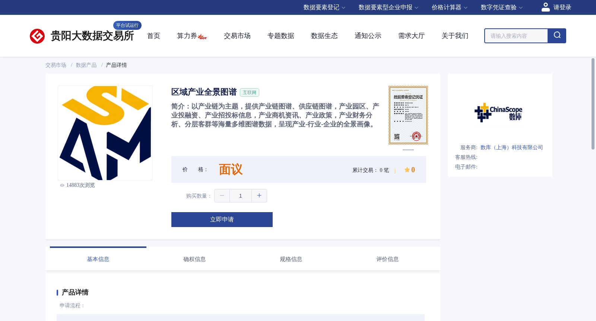Screen dimensions: 596x321
Task: Open the user login avatar icon
Action: [546, 7]
